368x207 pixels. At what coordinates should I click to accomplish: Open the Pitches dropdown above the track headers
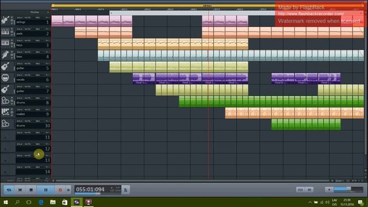pos(40,12)
